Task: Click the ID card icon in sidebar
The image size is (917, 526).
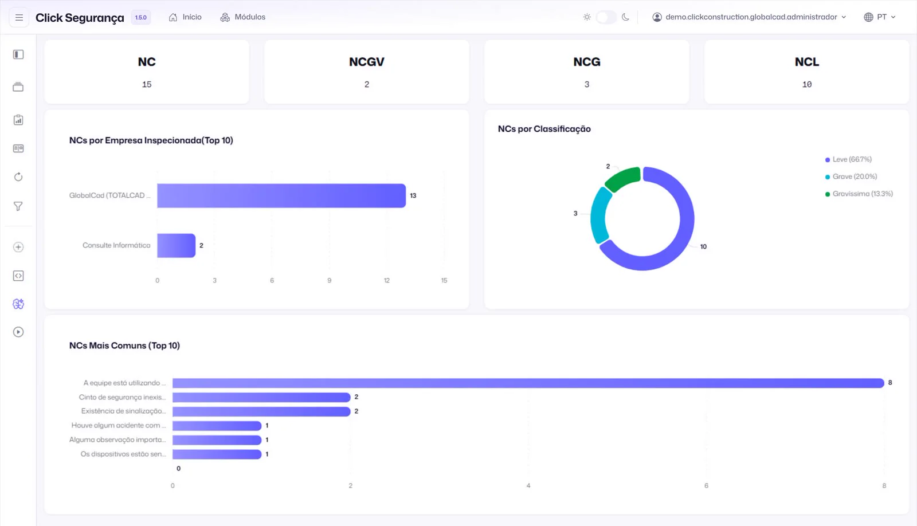Action: point(18,148)
